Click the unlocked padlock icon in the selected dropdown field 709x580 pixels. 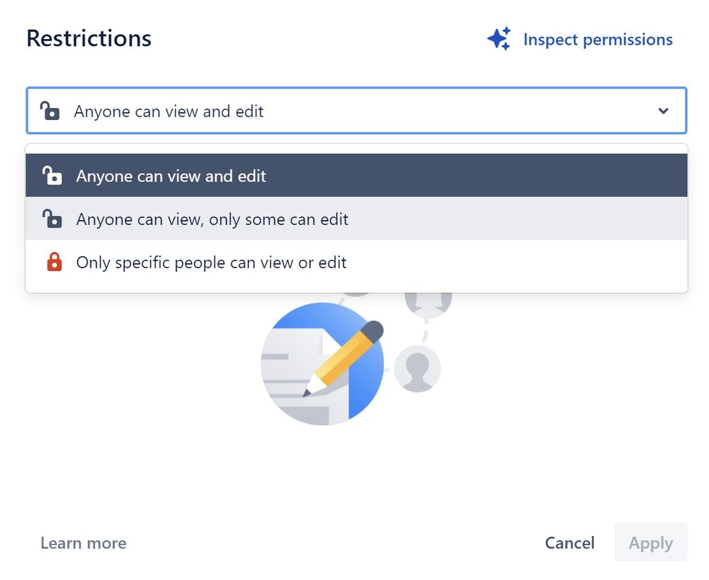point(50,111)
